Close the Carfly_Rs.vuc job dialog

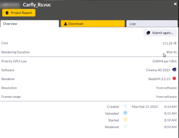[x=175, y=4]
